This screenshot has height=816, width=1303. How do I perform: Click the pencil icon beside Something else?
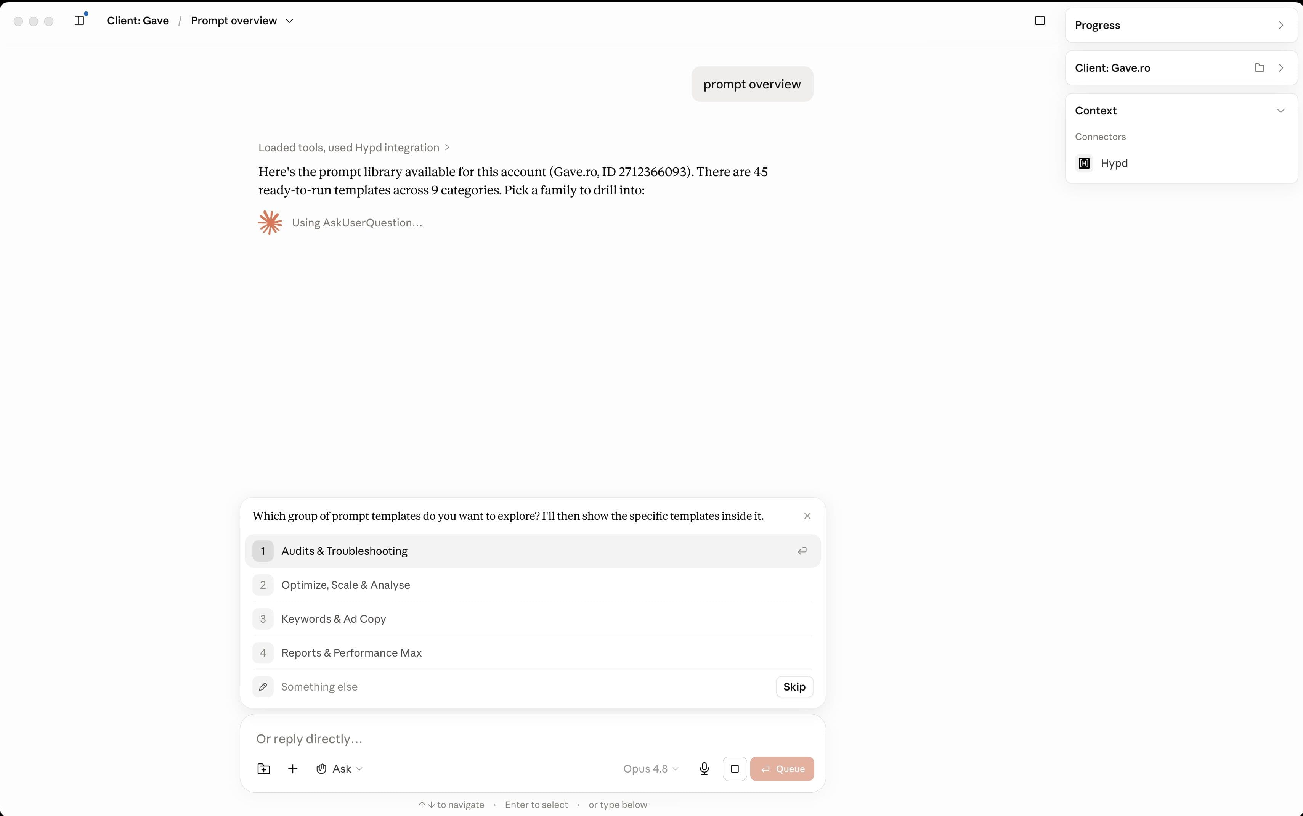[263, 686]
